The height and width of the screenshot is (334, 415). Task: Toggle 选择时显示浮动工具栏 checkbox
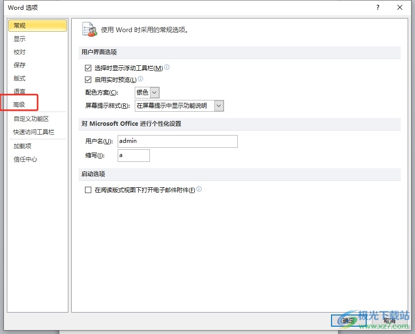pos(88,68)
